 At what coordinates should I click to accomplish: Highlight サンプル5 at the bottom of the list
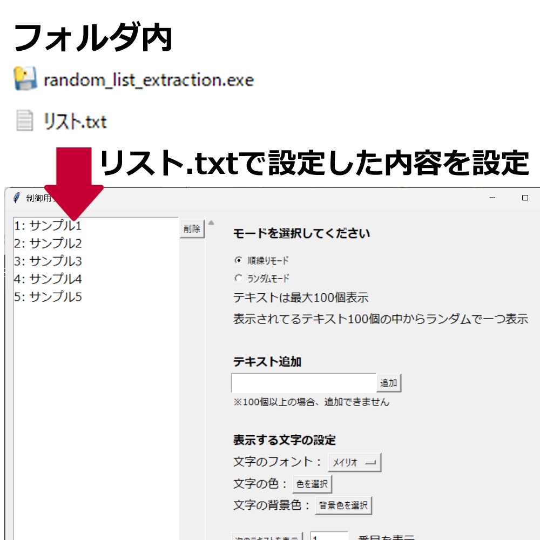(49, 296)
